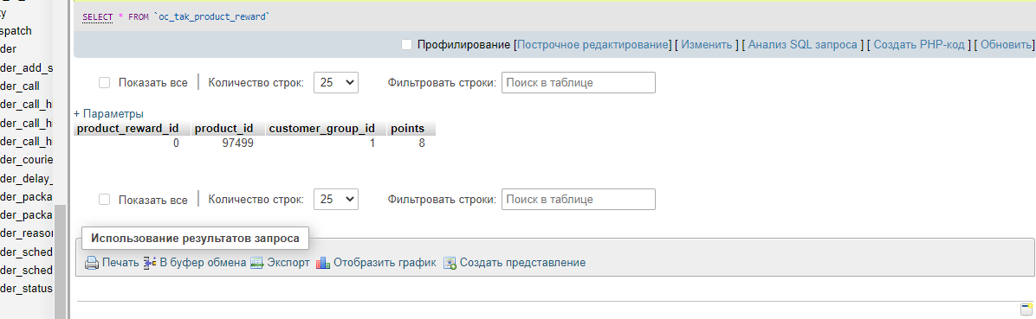Open the der_status table in sidebar
This screenshot has height=319, width=1036.
27,289
